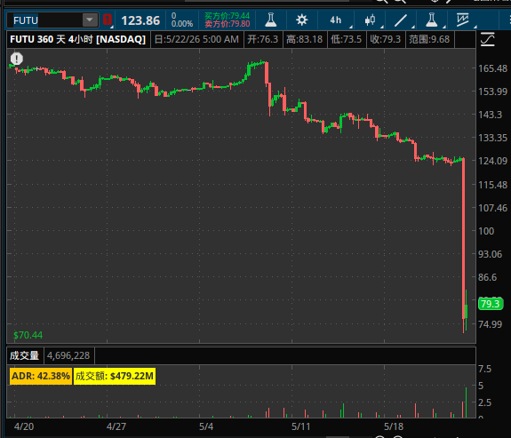The height and width of the screenshot is (438, 511).
Task: Click the high value 高:83.18
Action: pyautogui.click(x=305, y=39)
